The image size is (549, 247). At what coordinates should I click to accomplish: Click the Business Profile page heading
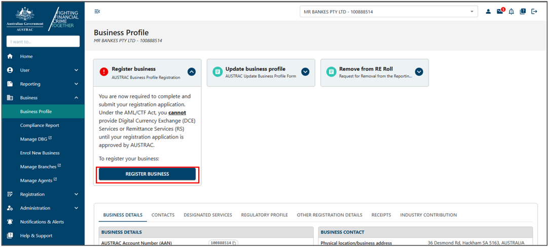pyautogui.click(x=121, y=32)
